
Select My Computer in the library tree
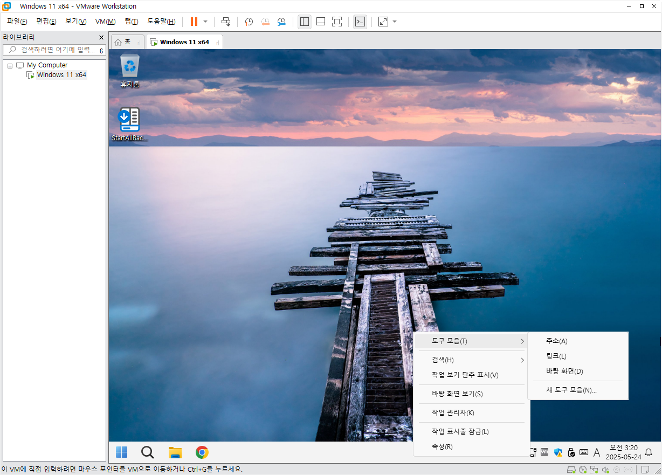pyautogui.click(x=47, y=65)
